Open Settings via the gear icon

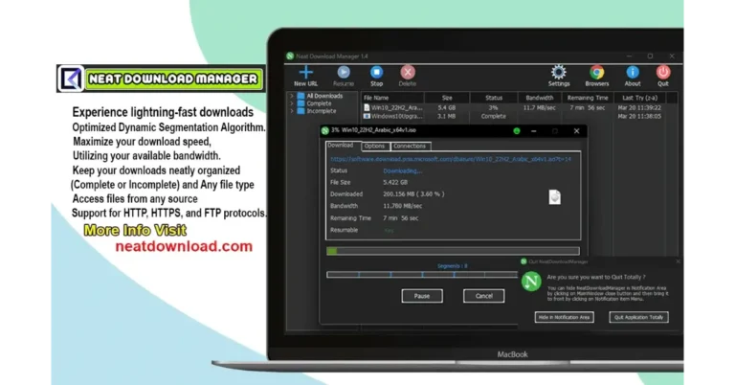click(559, 73)
